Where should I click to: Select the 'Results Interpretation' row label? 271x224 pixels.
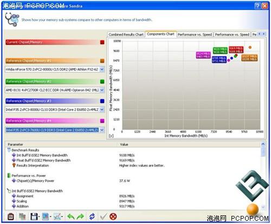33,165
